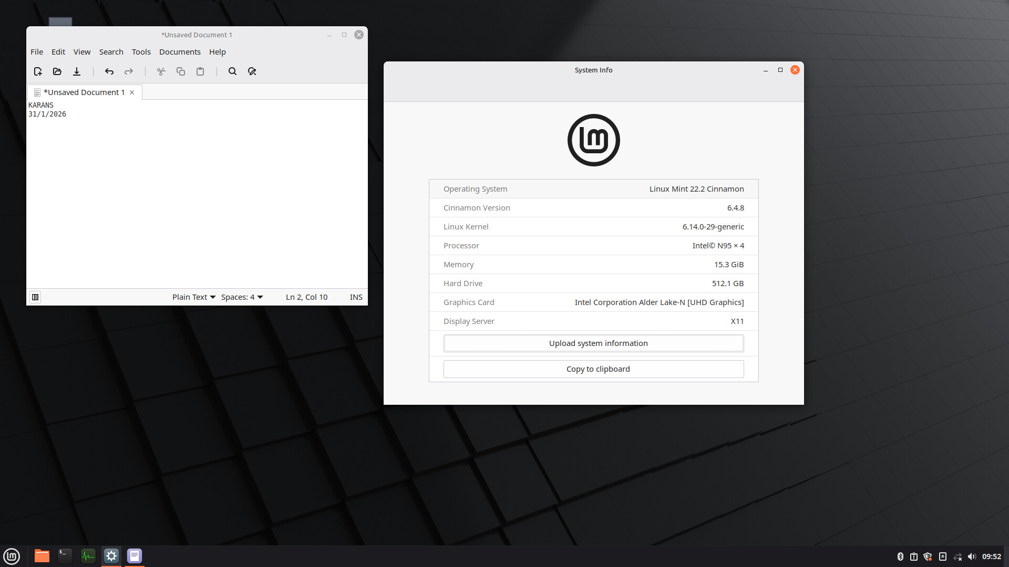
Task: Click the redo arrow icon
Action: tap(129, 71)
